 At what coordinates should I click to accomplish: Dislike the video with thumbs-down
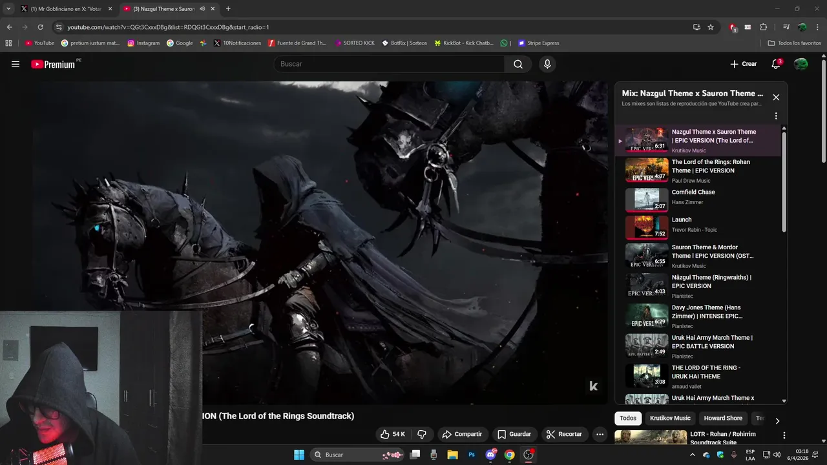point(422,434)
